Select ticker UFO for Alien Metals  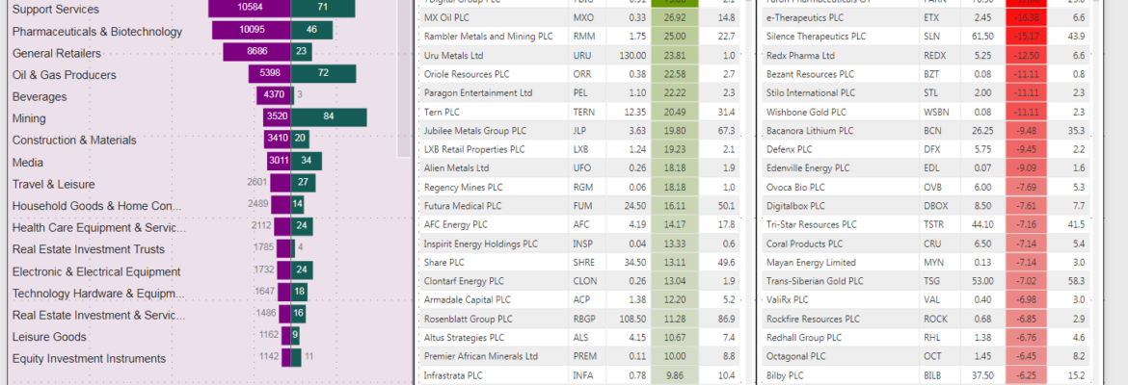(x=581, y=168)
